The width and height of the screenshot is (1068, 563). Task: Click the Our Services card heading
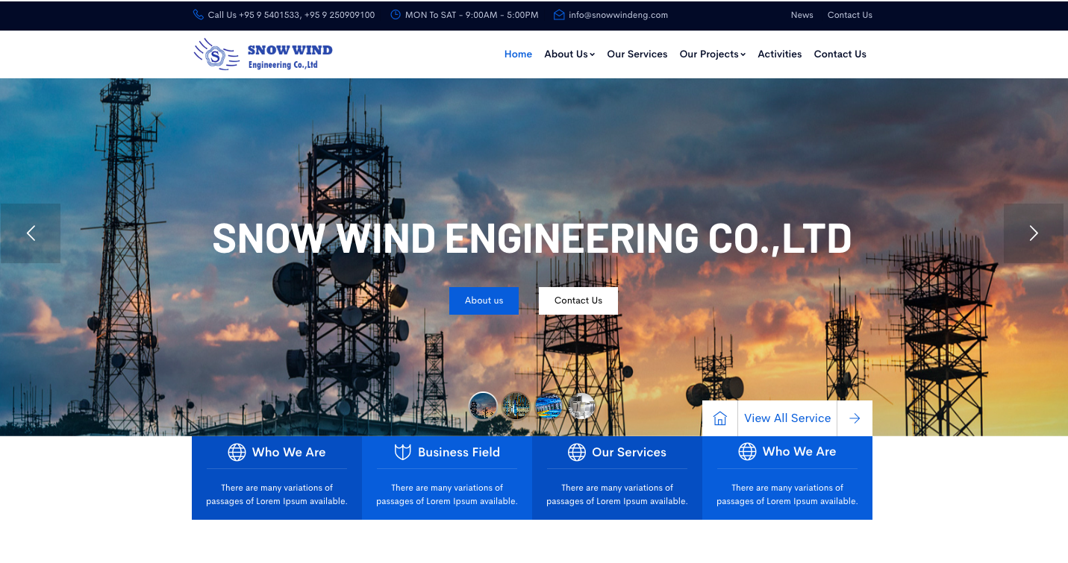pyautogui.click(x=629, y=452)
